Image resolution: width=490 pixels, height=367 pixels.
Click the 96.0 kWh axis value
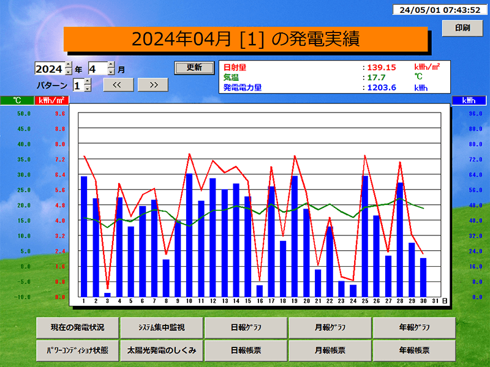(475, 114)
